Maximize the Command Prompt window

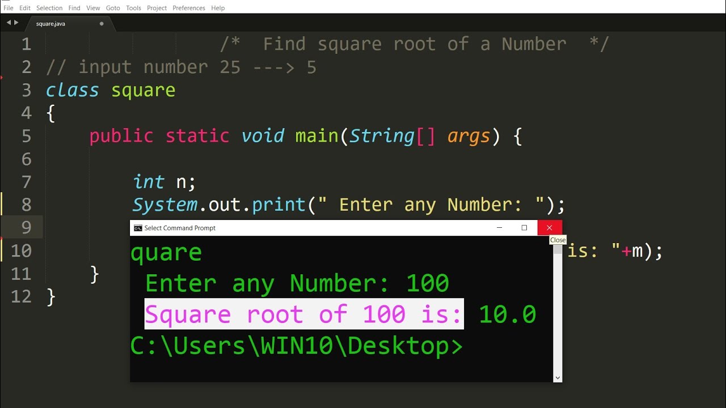pyautogui.click(x=524, y=228)
